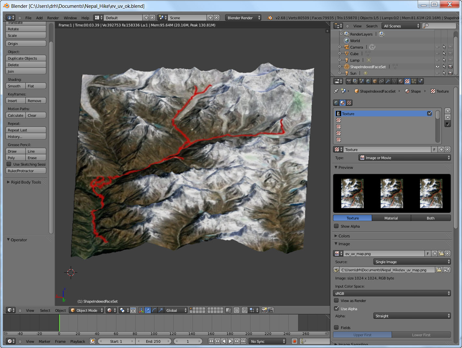Open the Modifiers tab (wrench icon)
This screenshot has height=348, width=462.
point(388,81)
